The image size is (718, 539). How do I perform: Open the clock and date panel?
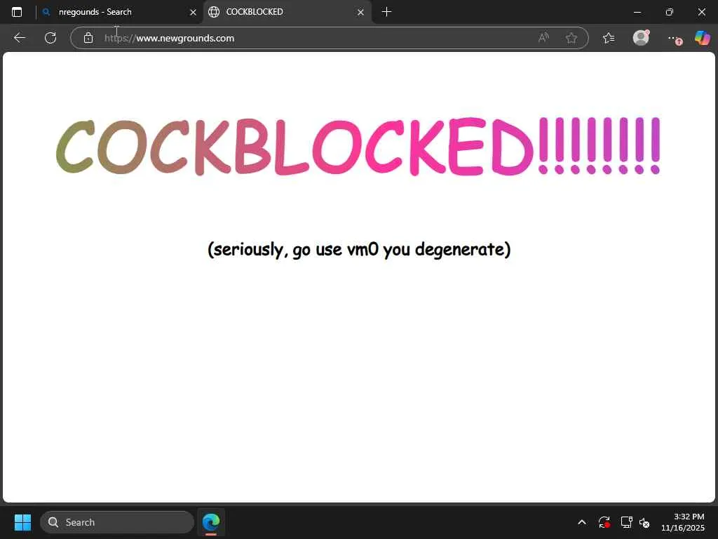[x=683, y=522]
